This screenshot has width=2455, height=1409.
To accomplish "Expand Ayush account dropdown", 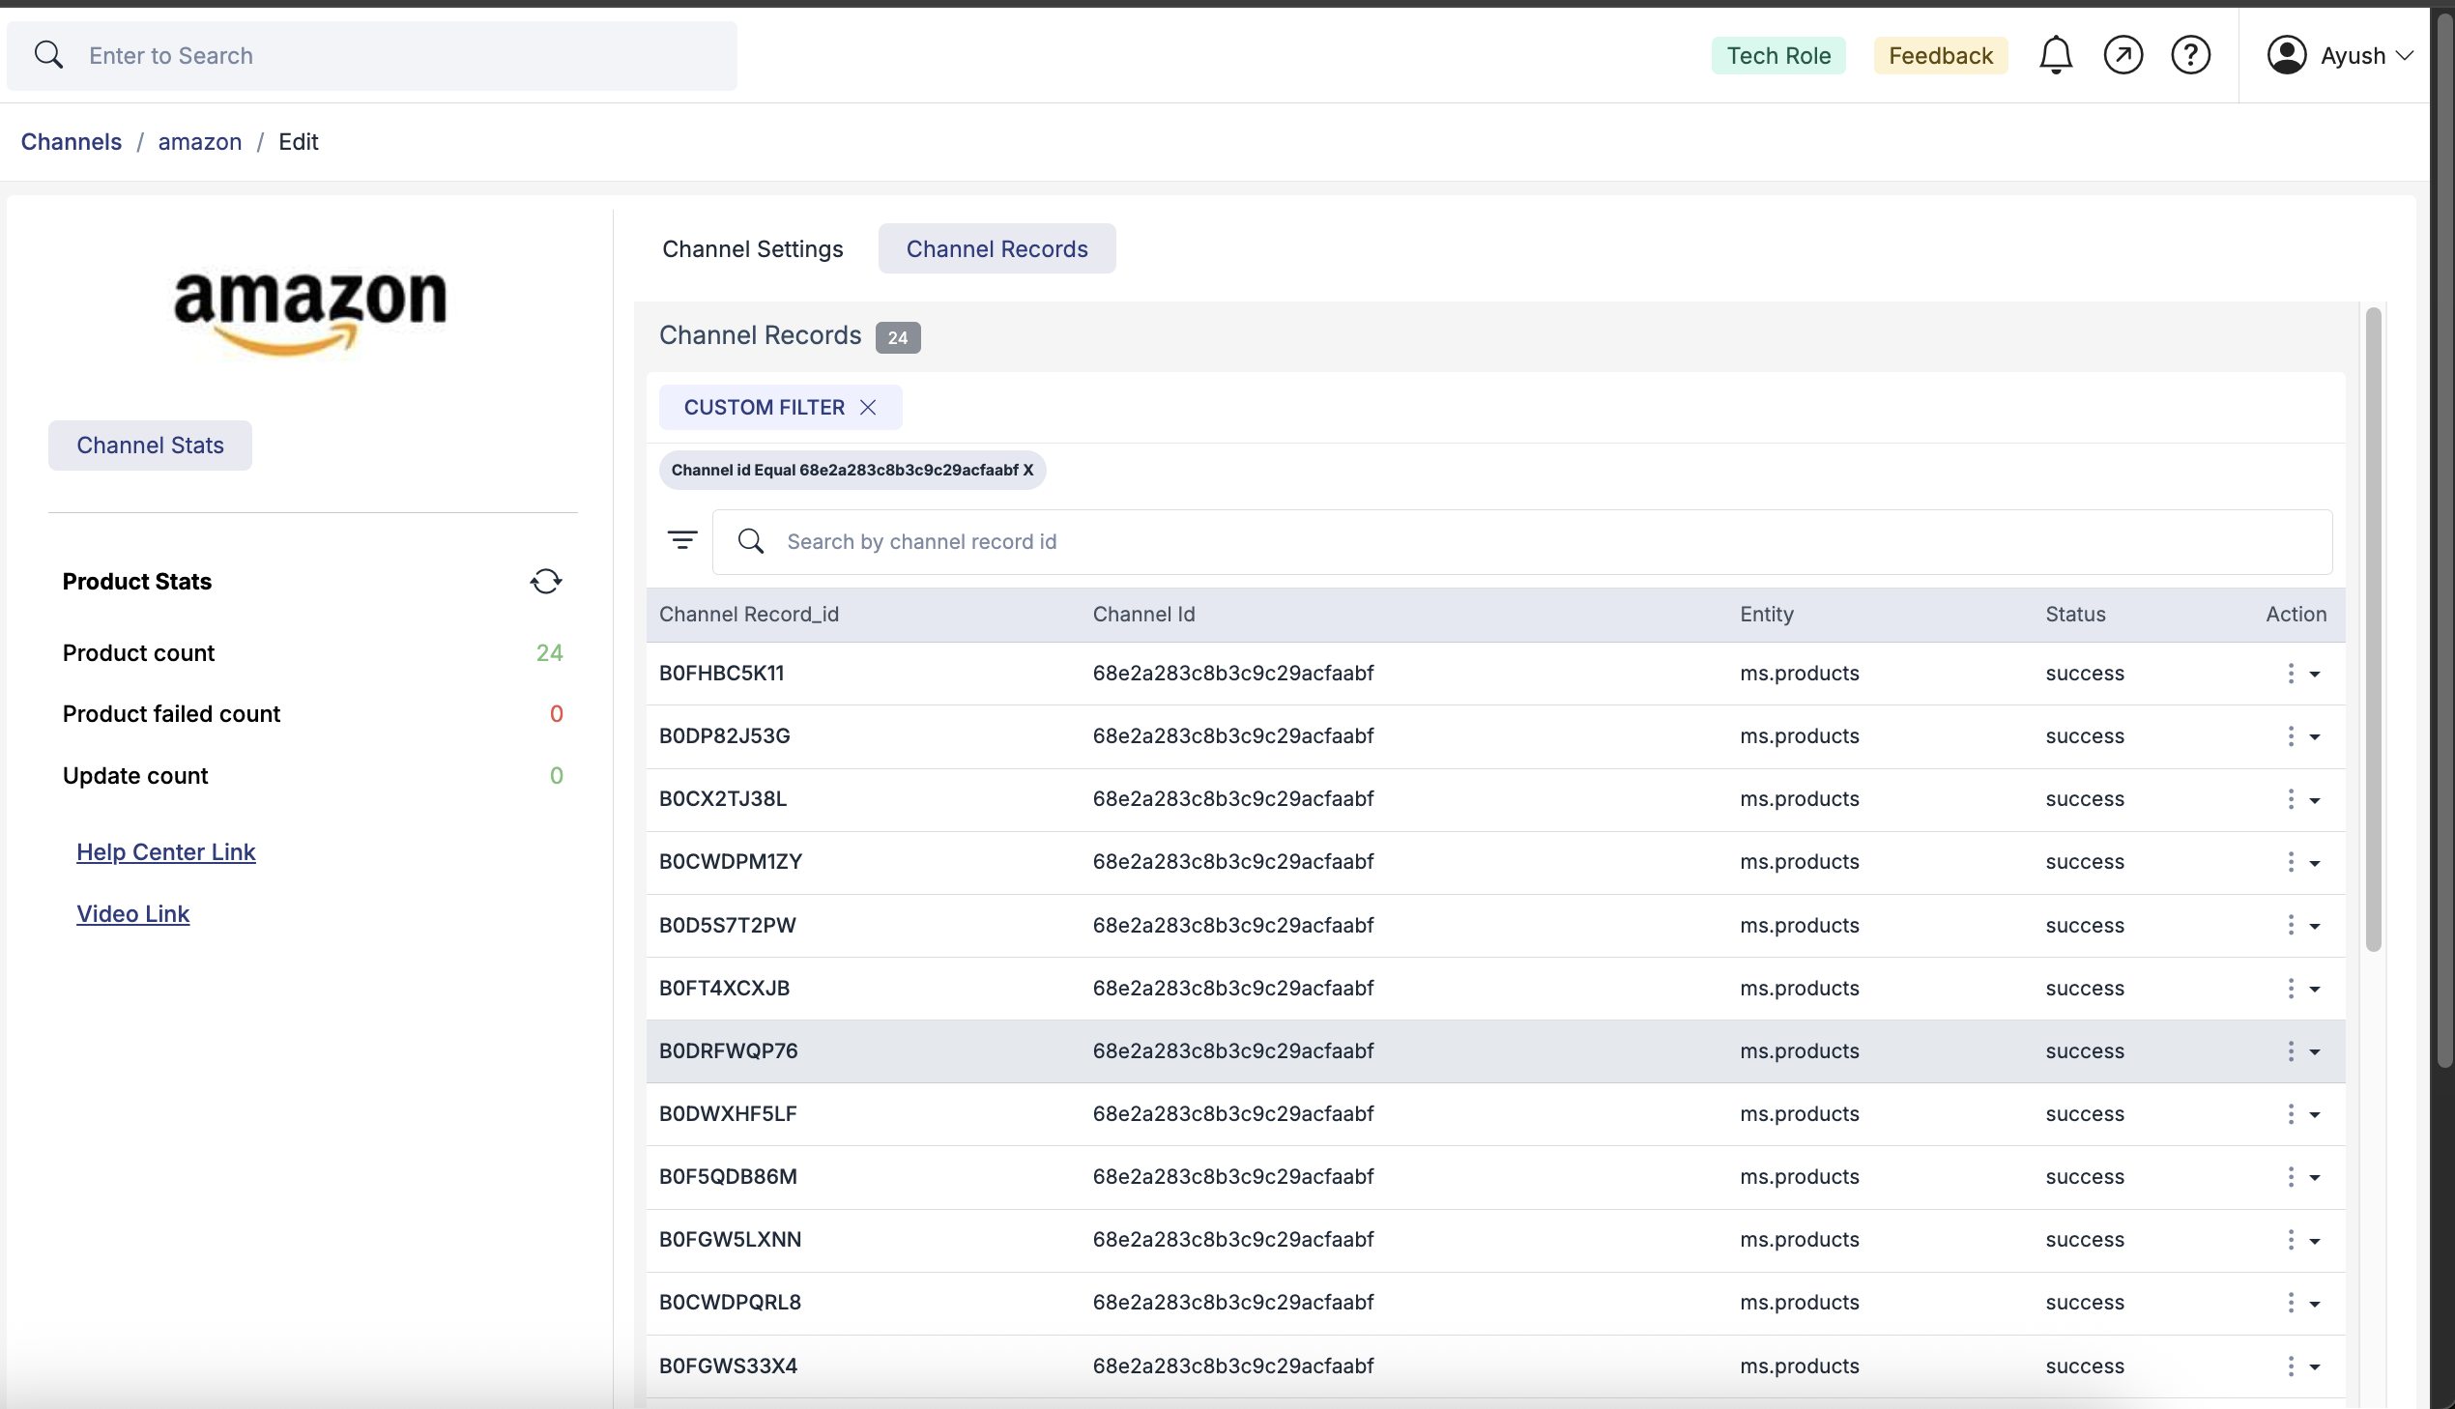I will pos(2405,56).
